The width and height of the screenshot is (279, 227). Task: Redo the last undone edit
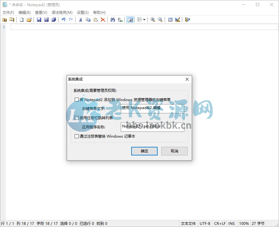(x=71, y=20)
